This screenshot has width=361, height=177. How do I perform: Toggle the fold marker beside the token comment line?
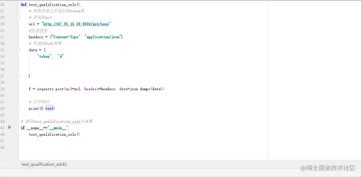(19, 11)
